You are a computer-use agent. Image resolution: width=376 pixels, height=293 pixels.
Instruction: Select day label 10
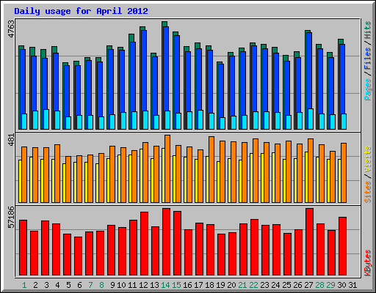point(121,285)
